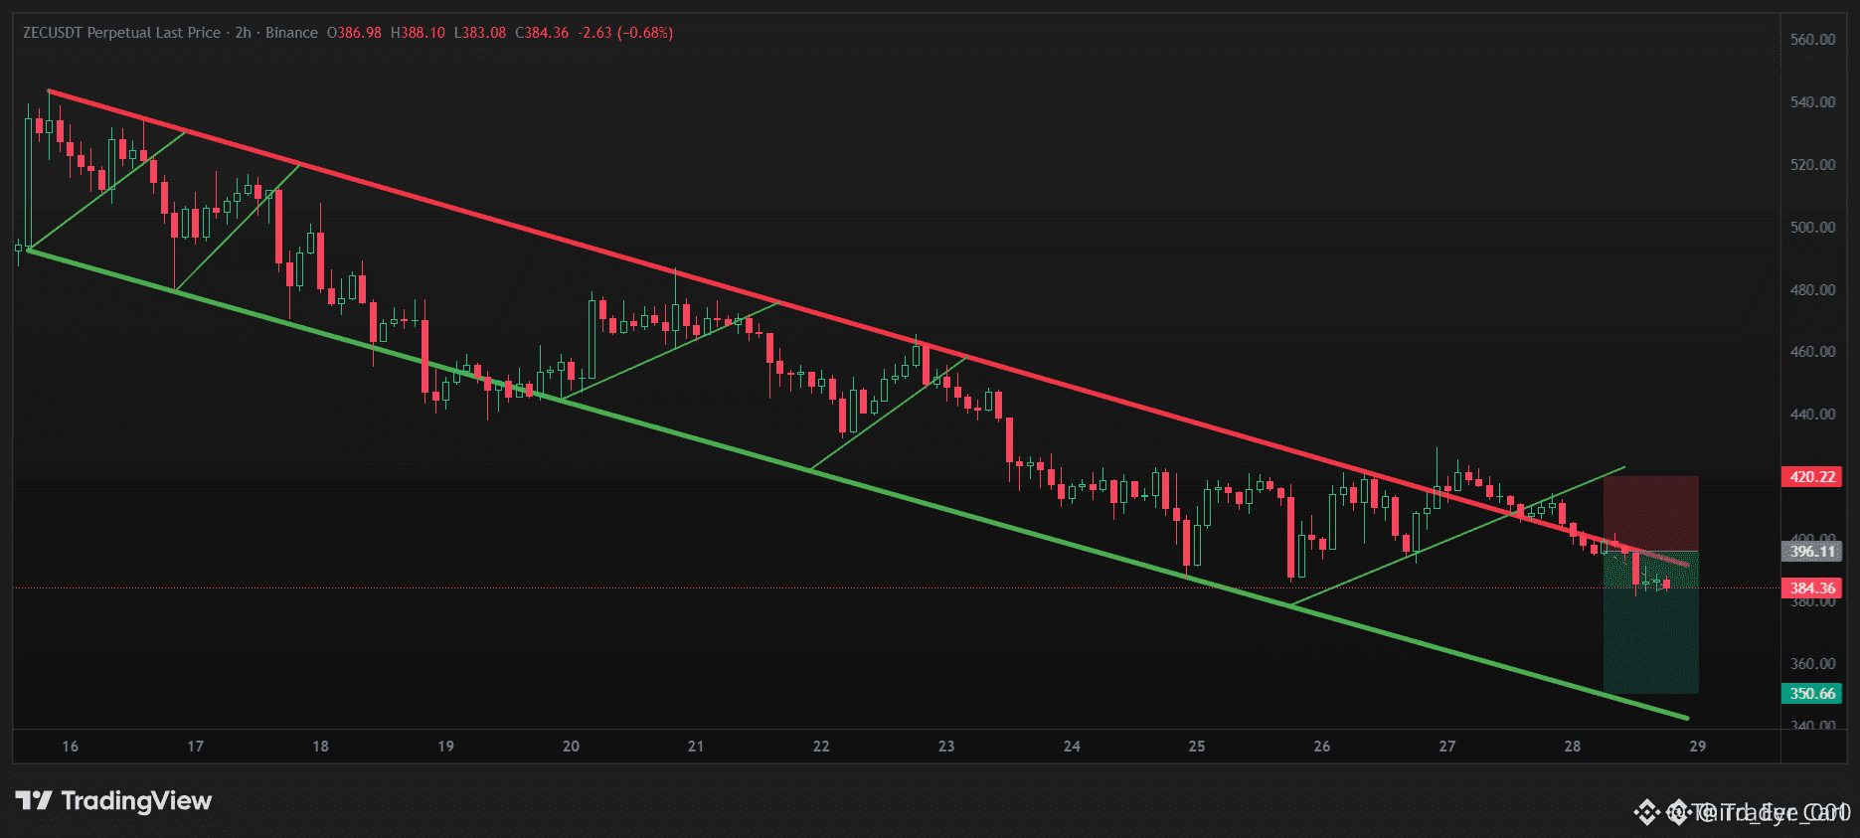1860x838 pixels.
Task: Select the ZECUSDT Perpetual Last Price title
Action: pyautogui.click(x=122, y=33)
